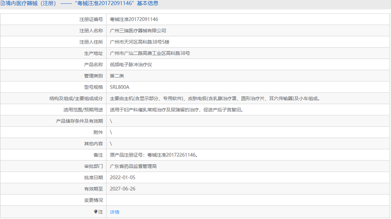Click the 产品储存条件及有效期 label
Image resolution: width=391 pixels, height=219 pixels.
(x=79, y=121)
